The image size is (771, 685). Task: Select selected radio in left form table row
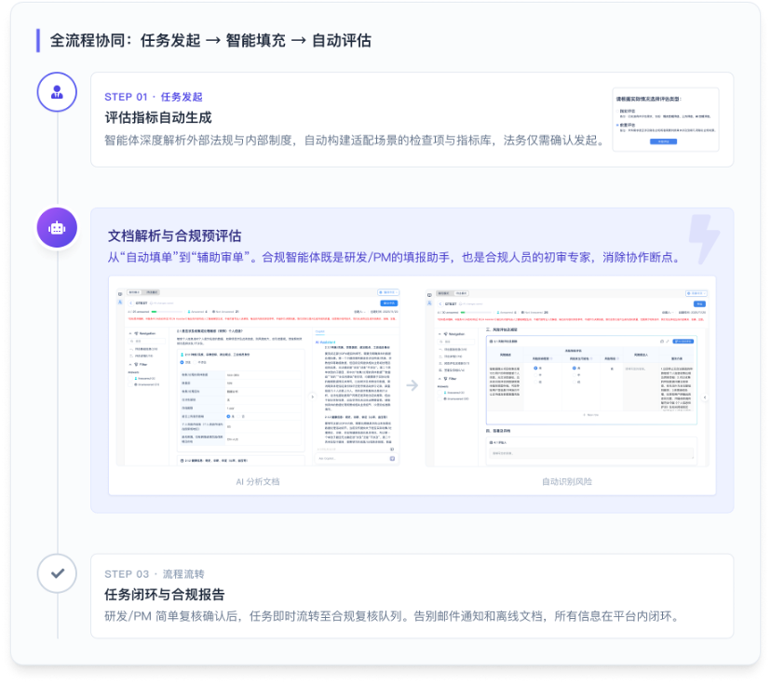[x=229, y=416]
